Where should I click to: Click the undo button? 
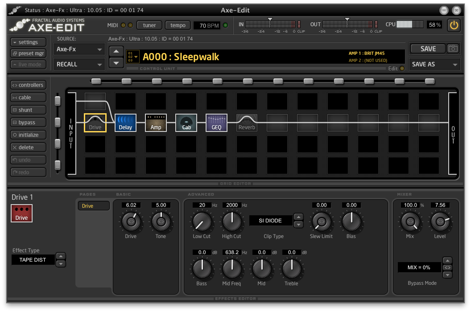[28, 160]
